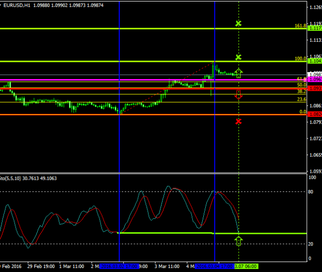Select the red down arrow on the price chart
The image size is (322, 272).
coord(238,94)
